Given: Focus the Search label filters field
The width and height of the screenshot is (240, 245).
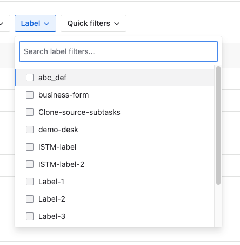Looking at the screenshot, I should (x=118, y=51).
